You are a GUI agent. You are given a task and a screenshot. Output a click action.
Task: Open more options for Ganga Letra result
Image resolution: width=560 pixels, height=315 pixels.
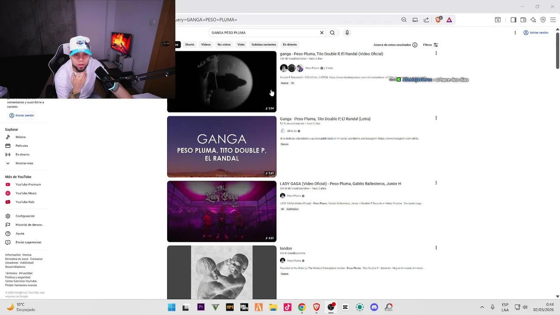pos(436,118)
